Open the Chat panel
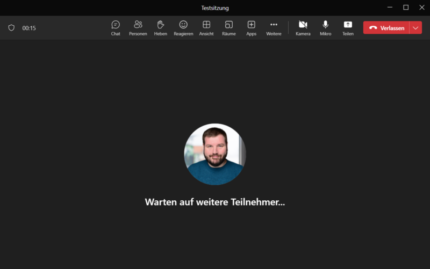This screenshot has width=430, height=269. (116, 28)
